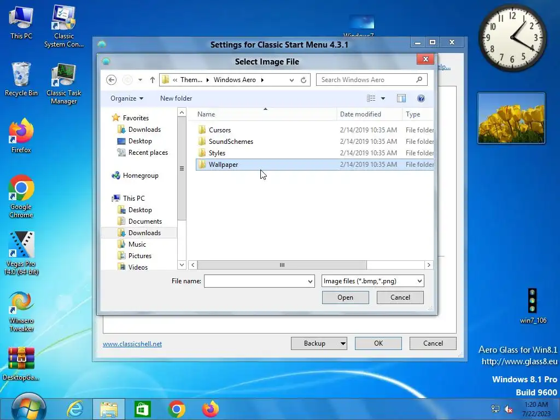Click the Start orb button
Screen dimensions: 560x420
[x=28, y=408]
